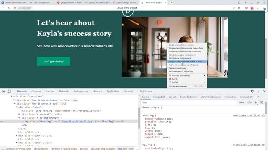Collapse the first div step node
Viewport: 268px width, 150px height.
(17, 107)
